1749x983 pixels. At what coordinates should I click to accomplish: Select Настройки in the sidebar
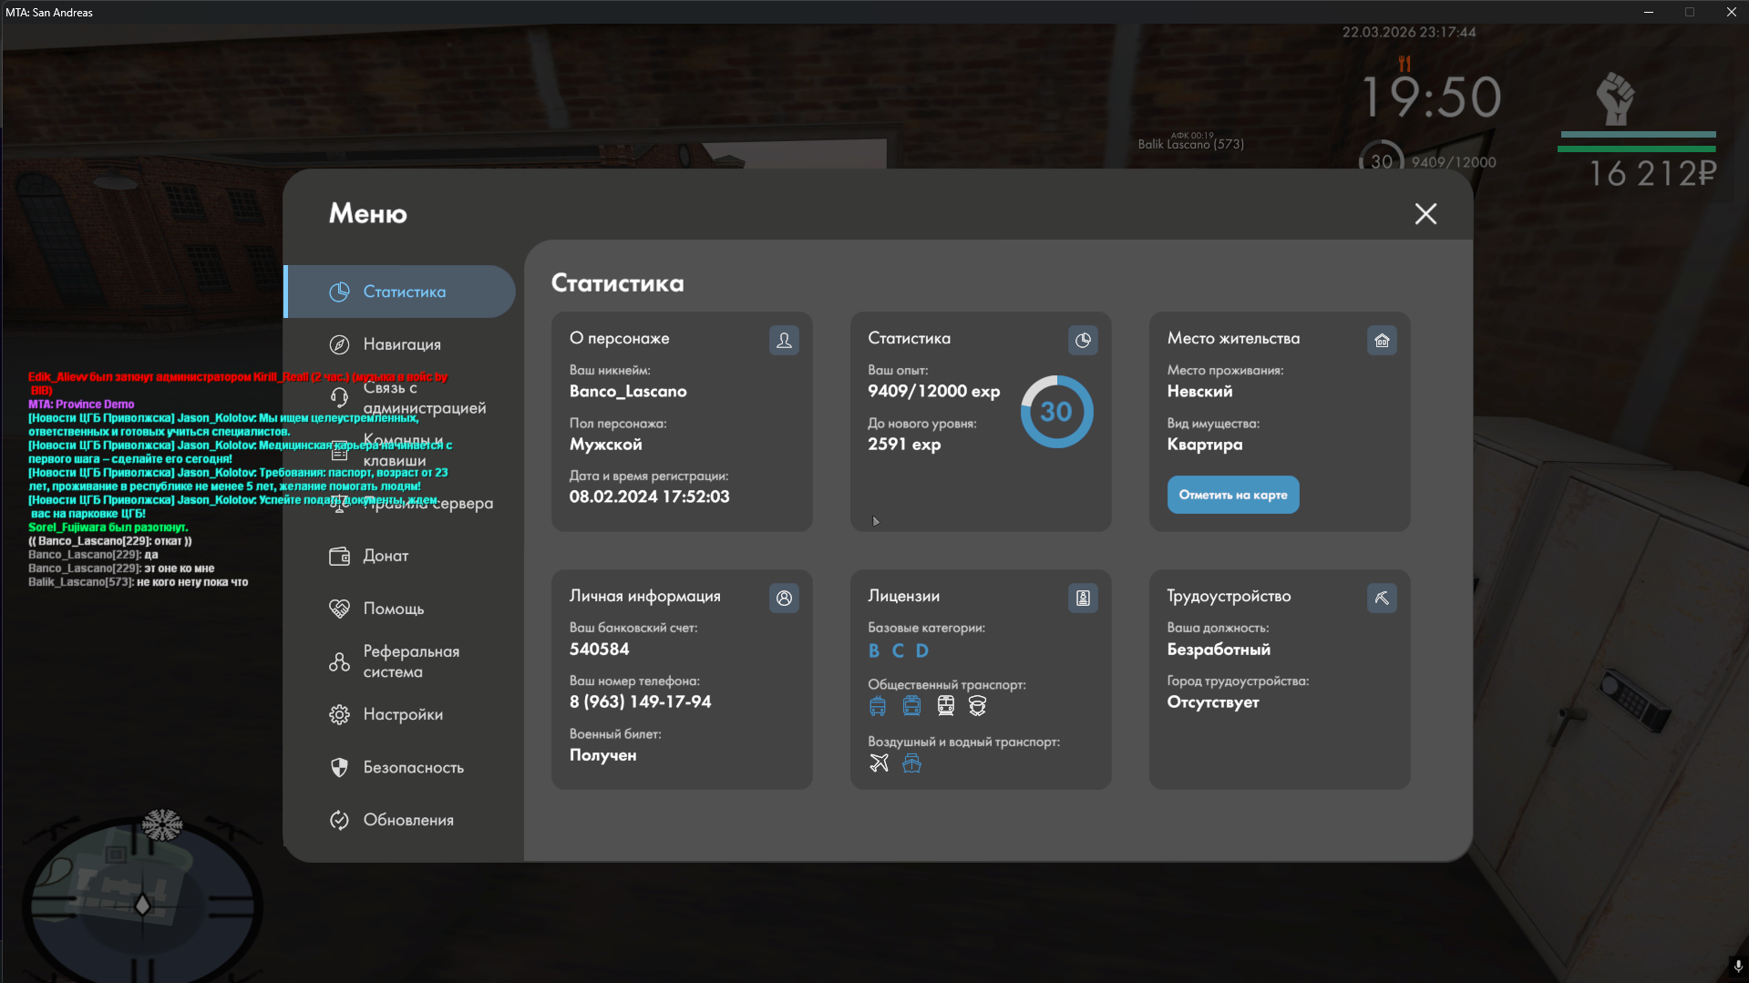pos(402,714)
